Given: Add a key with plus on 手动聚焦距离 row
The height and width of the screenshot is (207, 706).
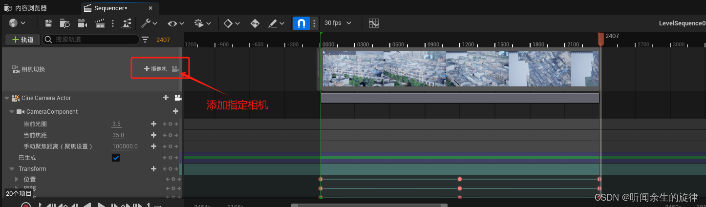Looking at the screenshot, I should 153,146.
